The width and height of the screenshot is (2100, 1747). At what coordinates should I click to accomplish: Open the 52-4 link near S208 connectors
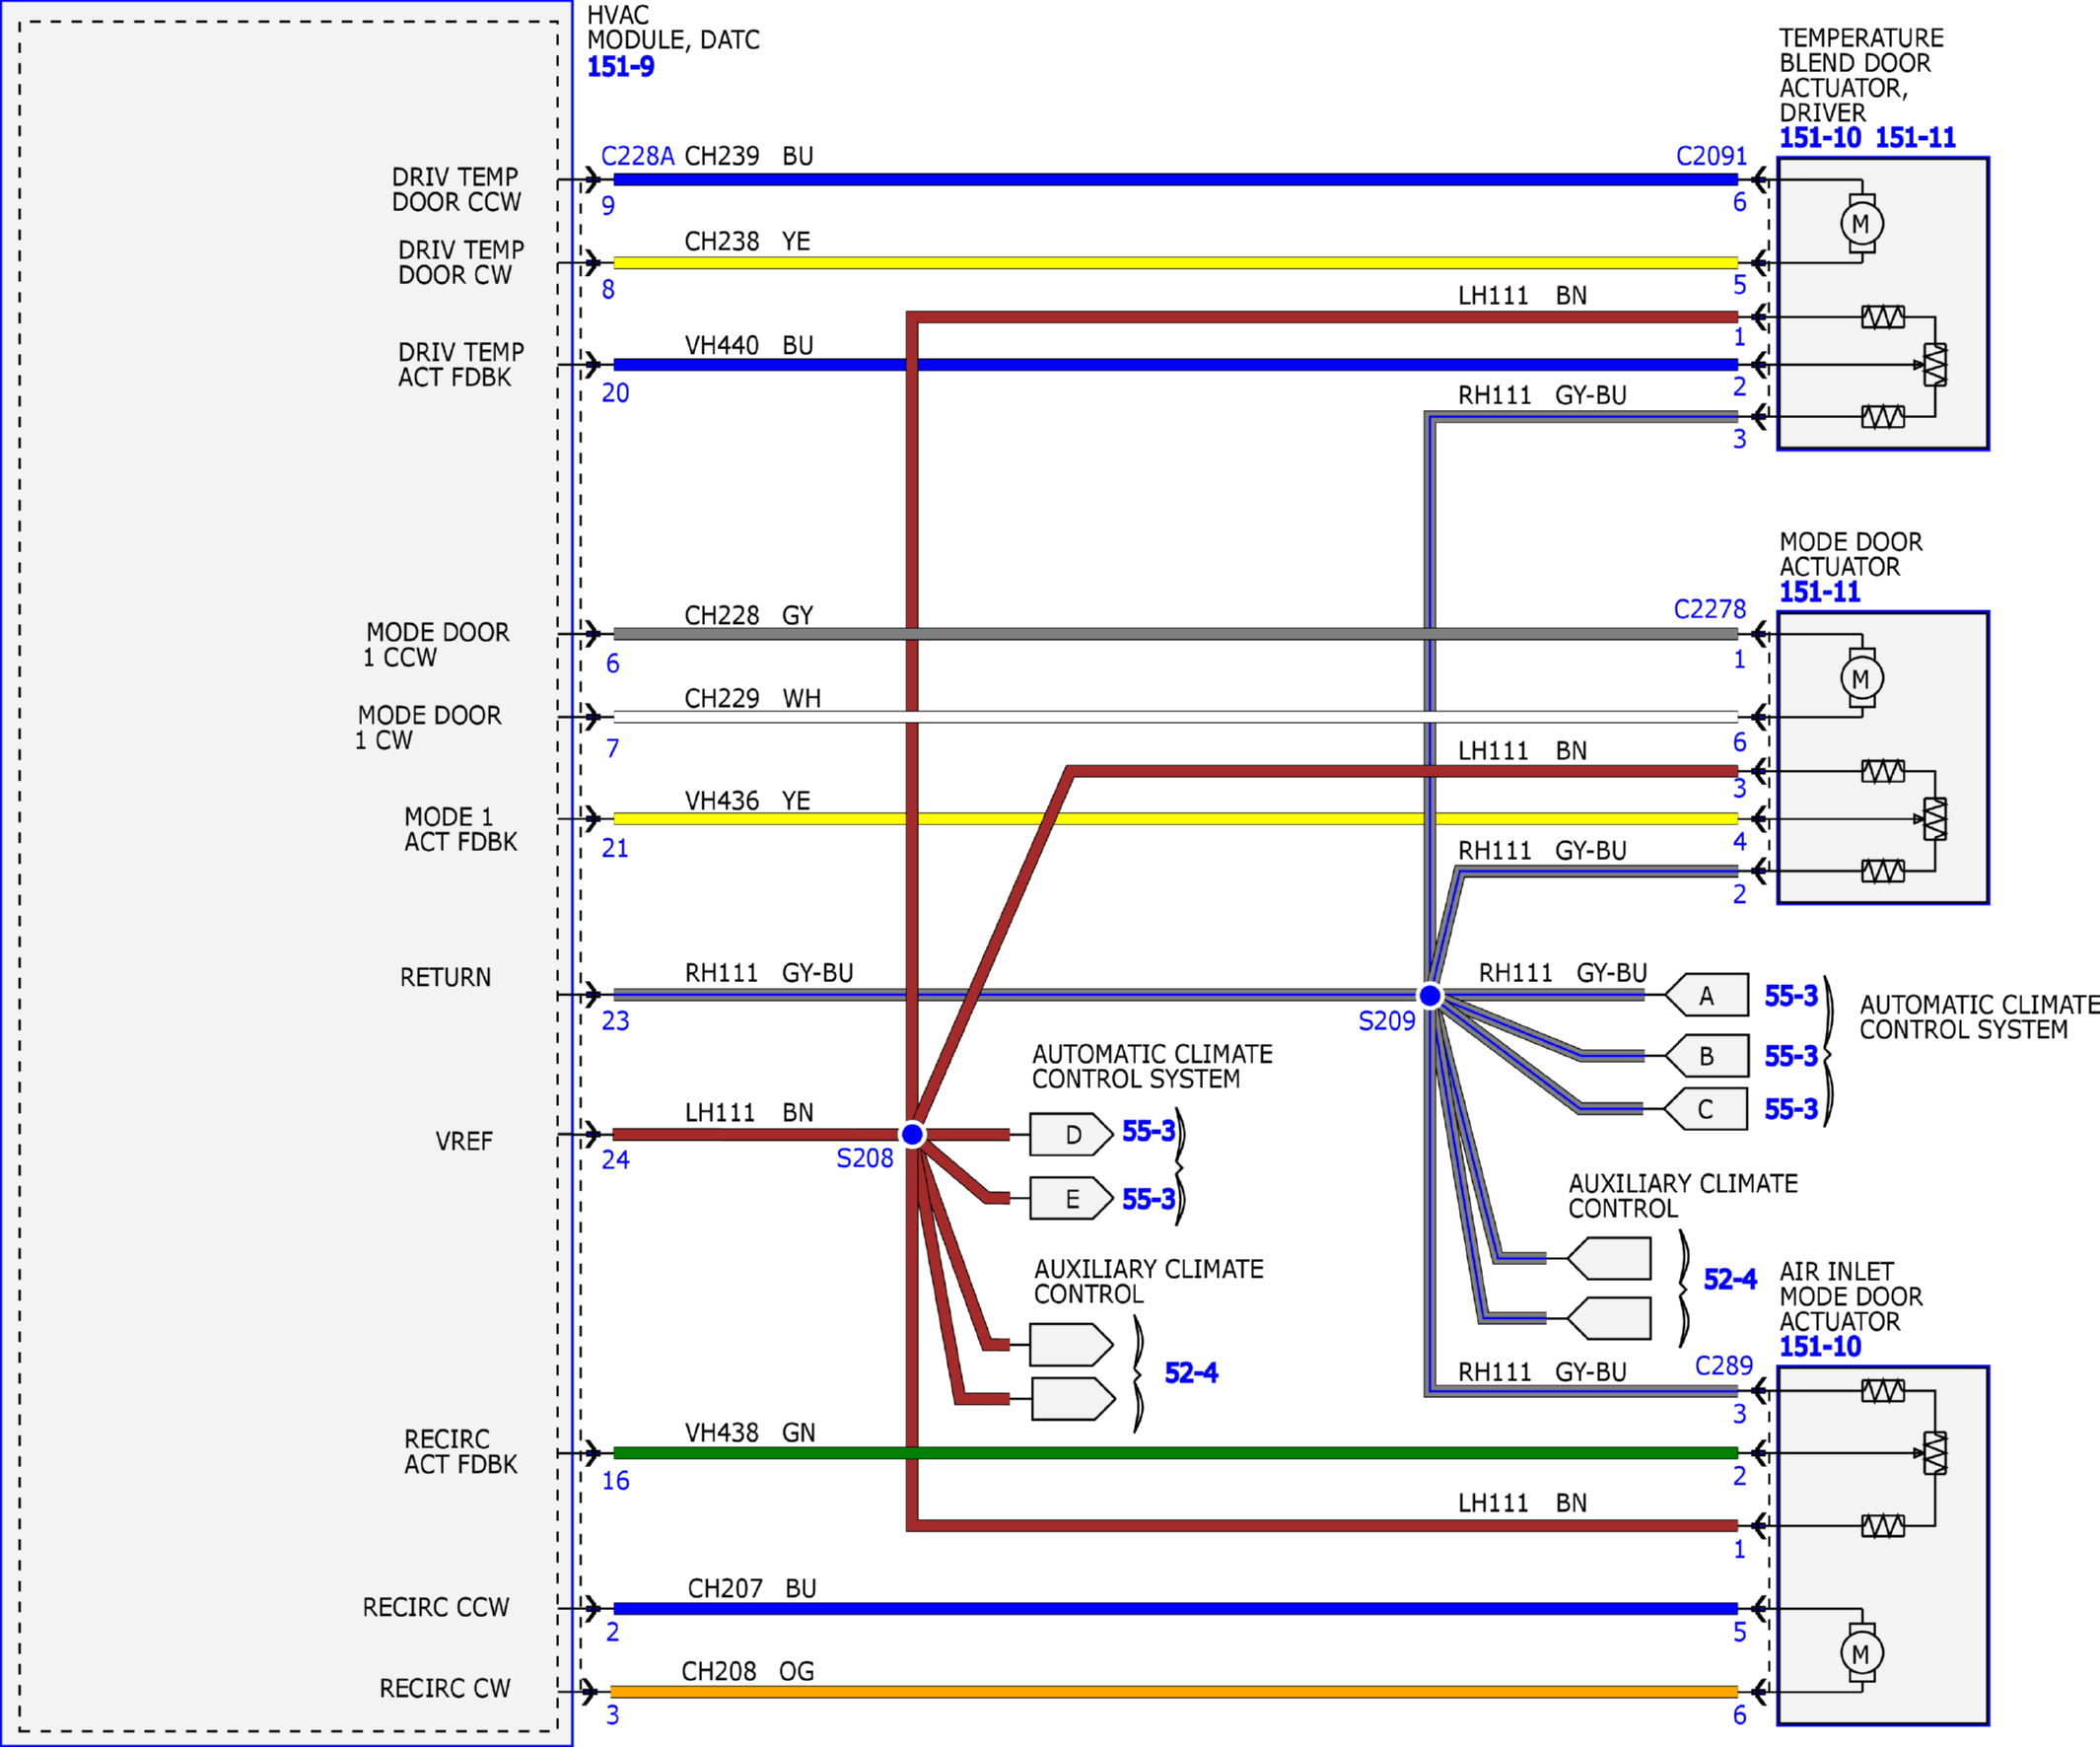point(1191,1373)
